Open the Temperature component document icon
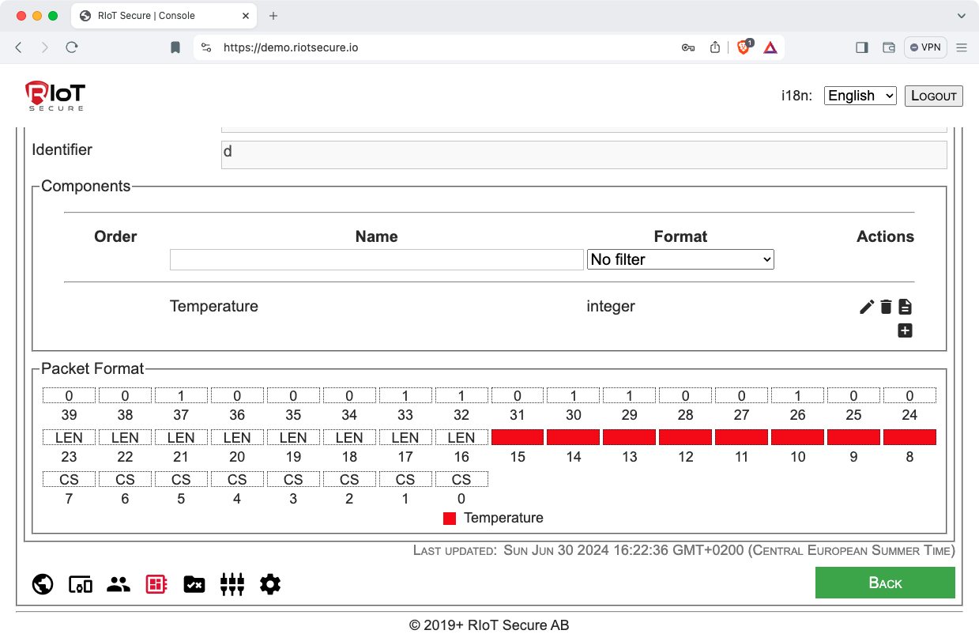Image resolution: width=979 pixels, height=634 pixels. point(906,307)
